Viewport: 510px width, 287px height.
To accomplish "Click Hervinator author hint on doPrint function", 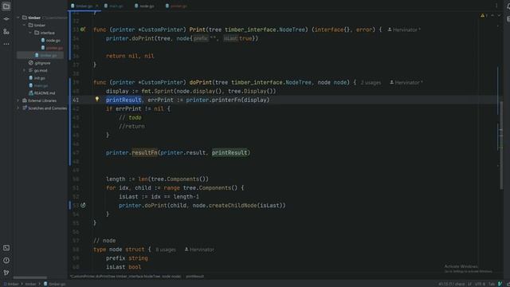I will pyautogui.click(x=406, y=83).
